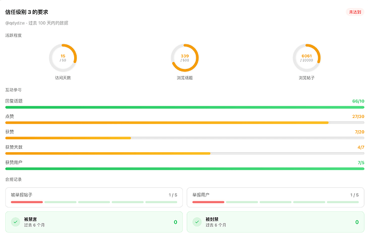The height and width of the screenshot is (237, 368).
Task: Click the 获赞 progress bar
Action: (x=185, y=138)
